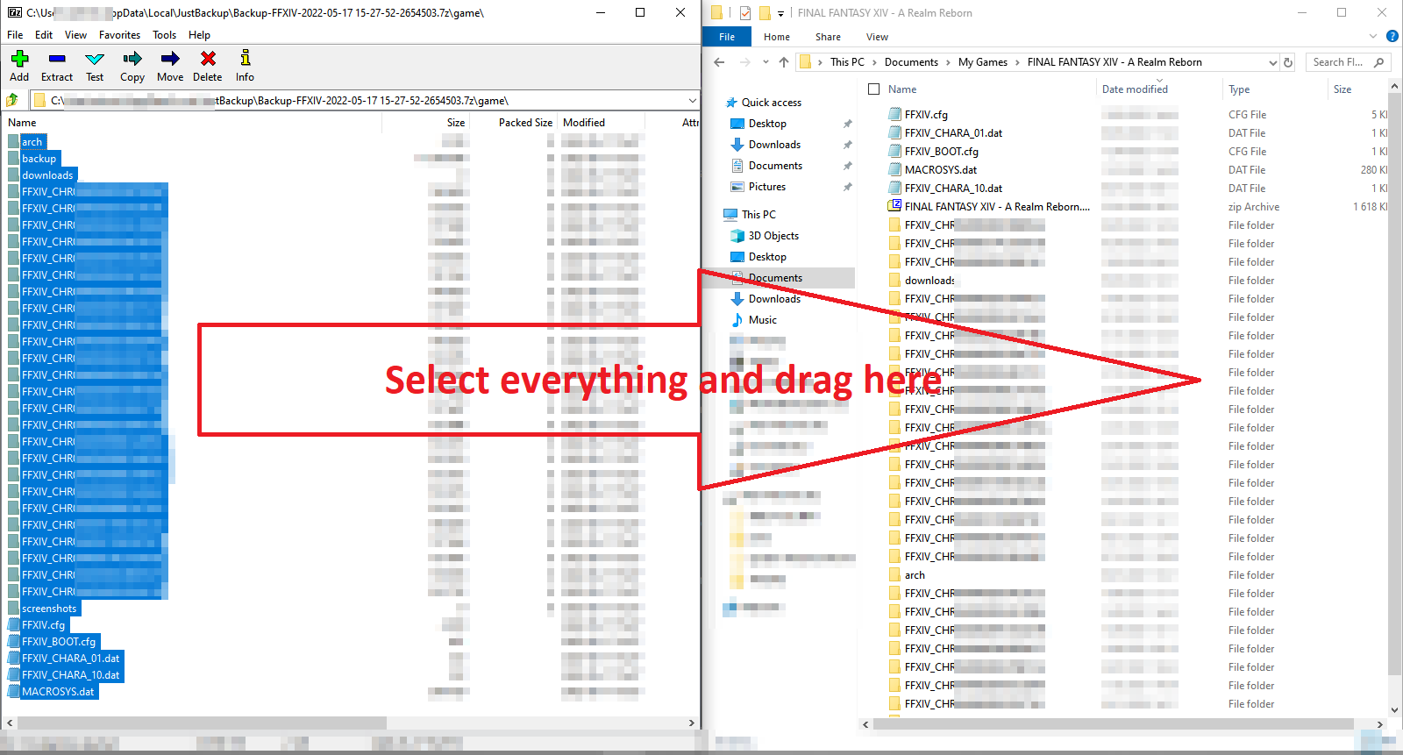Open the 7-Zip address bar dropdown
1403x755 pixels.
pyautogui.click(x=692, y=101)
